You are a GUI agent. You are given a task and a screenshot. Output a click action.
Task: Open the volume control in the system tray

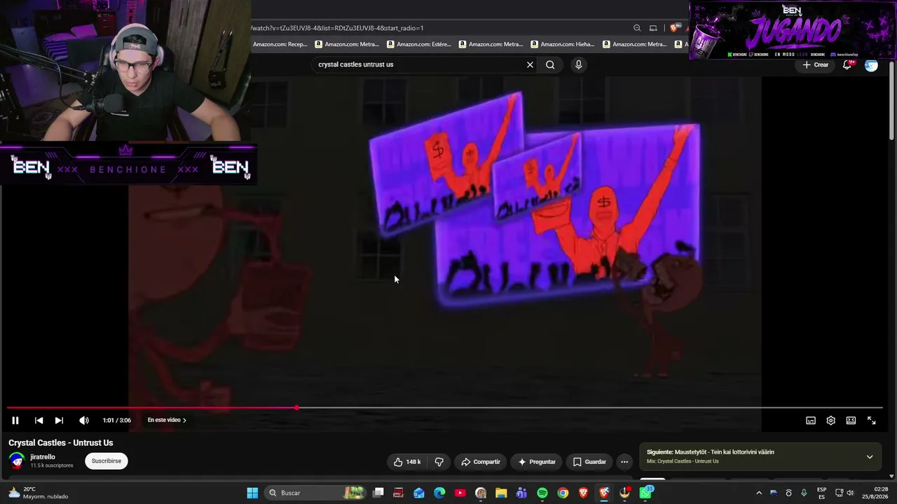coord(850,493)
